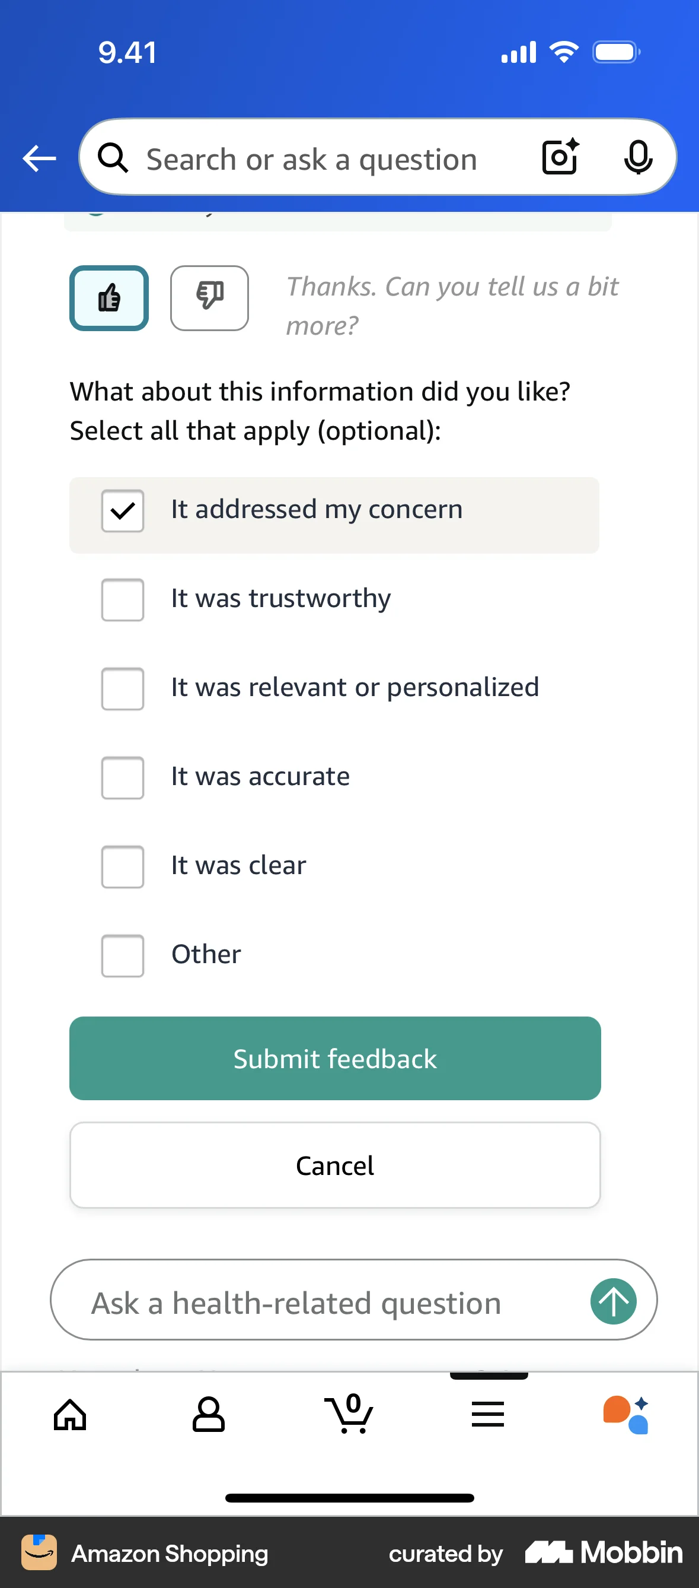
Task: Uncheck "It addressed my concern"
Action: click(x=123, y=511)
